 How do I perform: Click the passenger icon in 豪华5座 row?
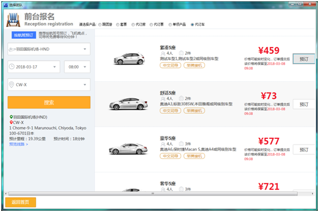tap(163, 144)
